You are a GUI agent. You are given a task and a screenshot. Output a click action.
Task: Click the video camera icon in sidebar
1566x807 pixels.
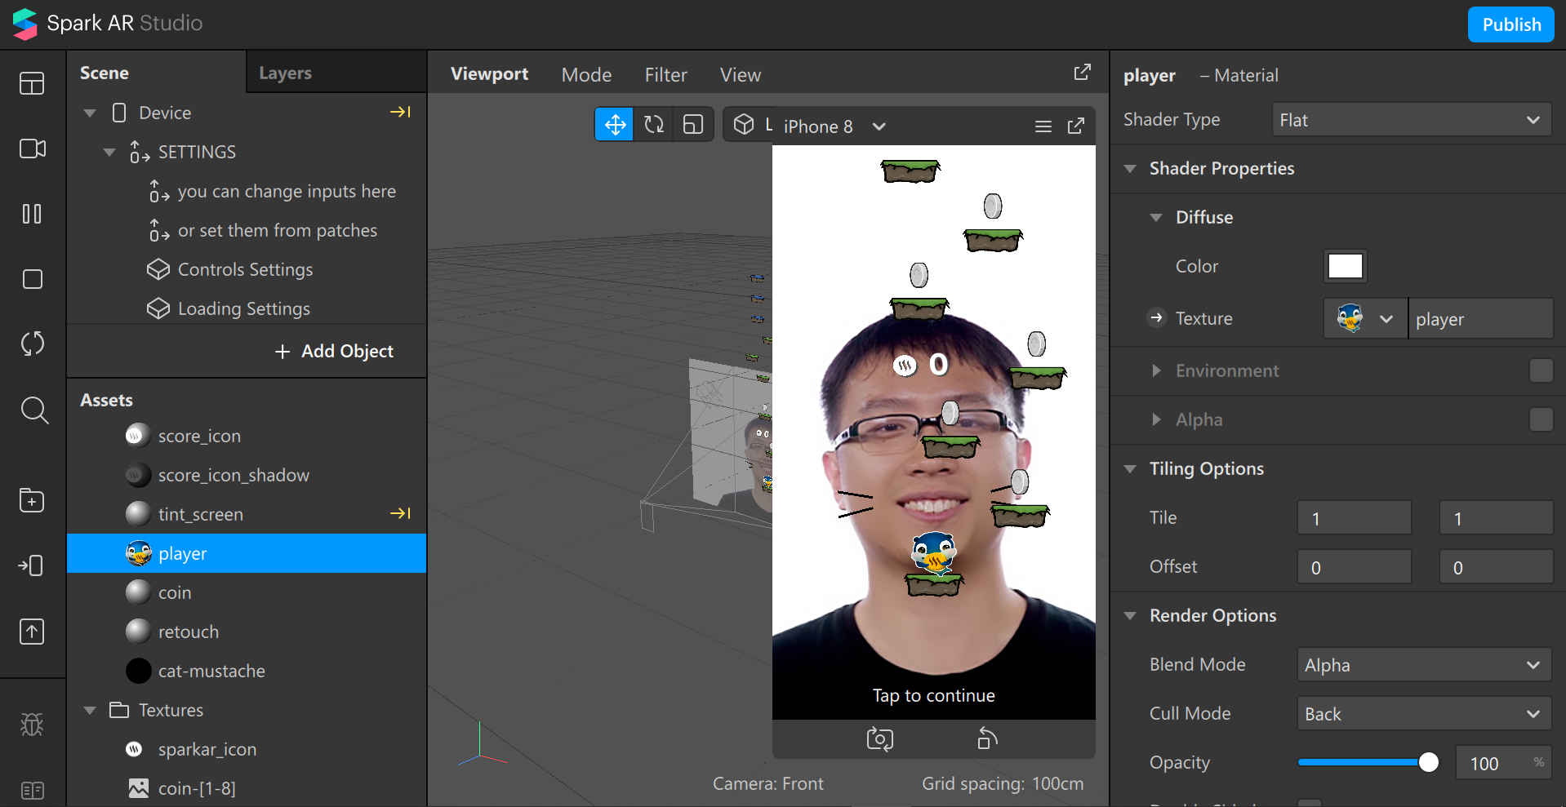click(x=32, y=149)
